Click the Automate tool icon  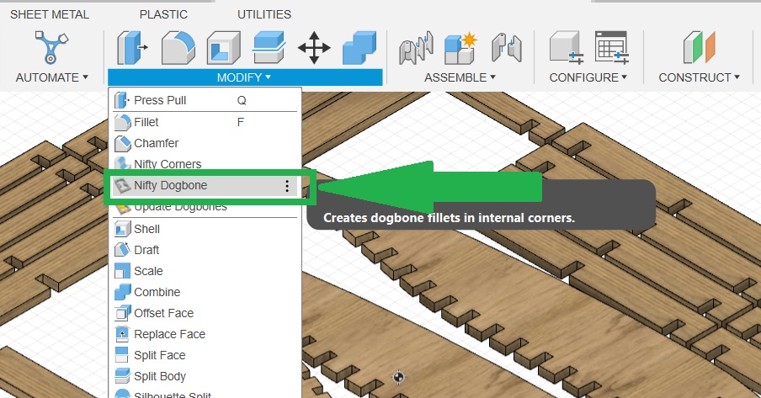(51, 47)
